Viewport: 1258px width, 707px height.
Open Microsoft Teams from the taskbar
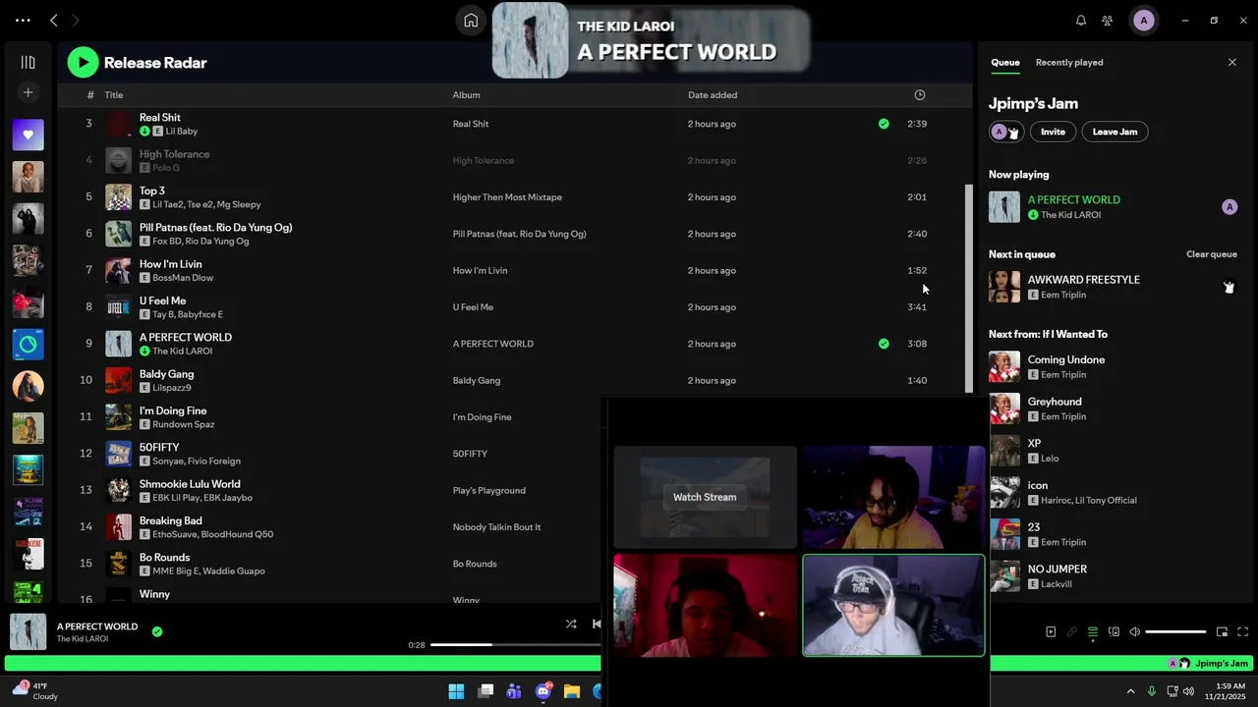pyautogui.click(x=514, y=691)
